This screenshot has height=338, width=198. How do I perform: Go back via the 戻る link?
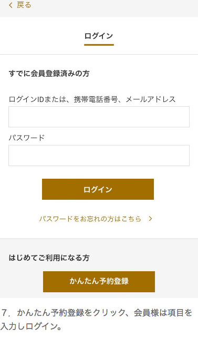(x=24, y=5)
